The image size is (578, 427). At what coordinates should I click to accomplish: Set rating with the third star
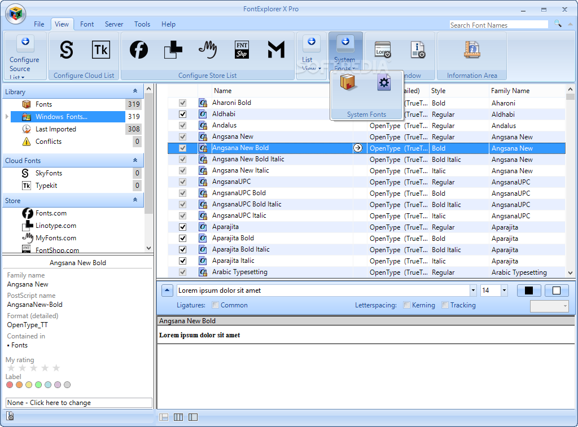tap(33, 368)
